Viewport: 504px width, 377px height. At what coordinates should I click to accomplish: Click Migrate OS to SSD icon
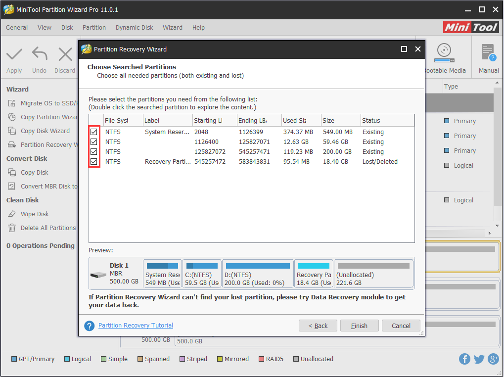point(12,103)
